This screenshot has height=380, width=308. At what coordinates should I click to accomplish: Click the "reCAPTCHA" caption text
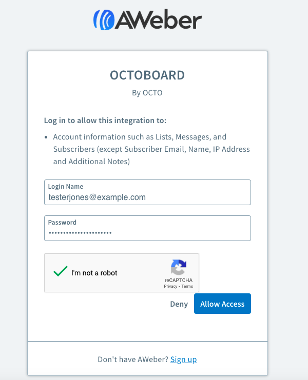(x=178, y=281)
